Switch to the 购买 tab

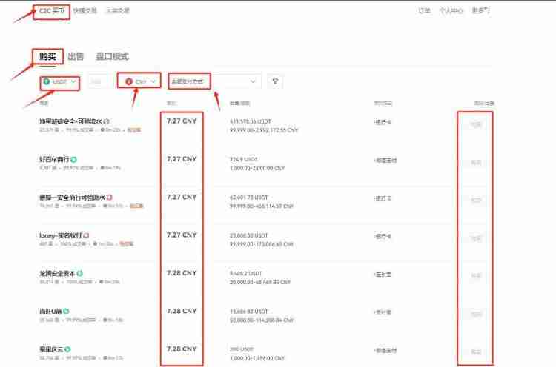47,56
